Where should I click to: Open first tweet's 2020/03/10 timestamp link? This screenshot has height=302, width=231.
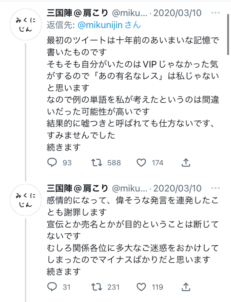178,14
